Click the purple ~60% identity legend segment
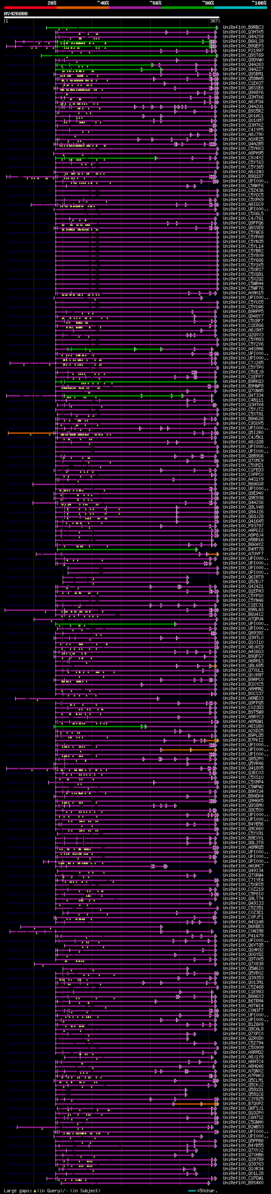The height and width of the screenshot is (1194, 271). coord(135,8)
